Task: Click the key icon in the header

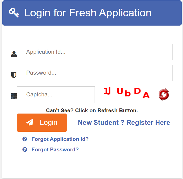Action: [14, 13]
